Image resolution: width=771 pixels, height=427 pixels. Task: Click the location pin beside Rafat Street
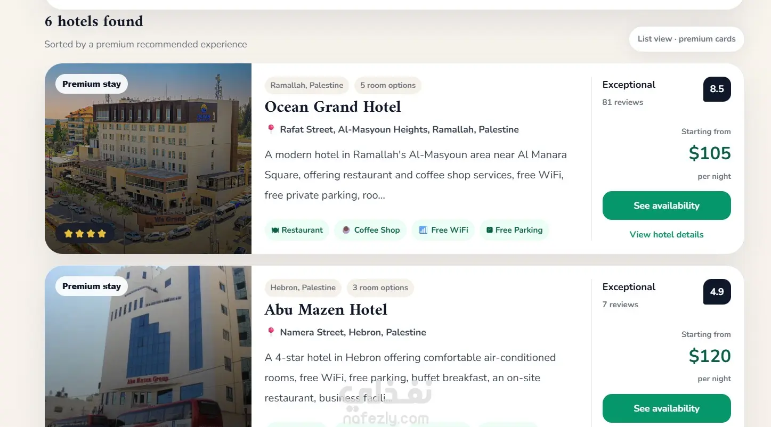271,129
